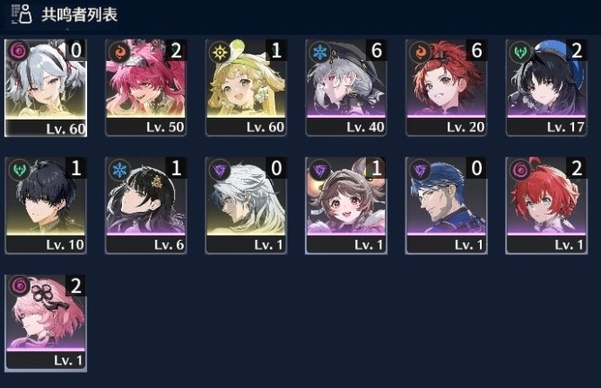Click the resonator list header icon
Viewport: 601px width, 388px height.
click(x=22, y=13)
